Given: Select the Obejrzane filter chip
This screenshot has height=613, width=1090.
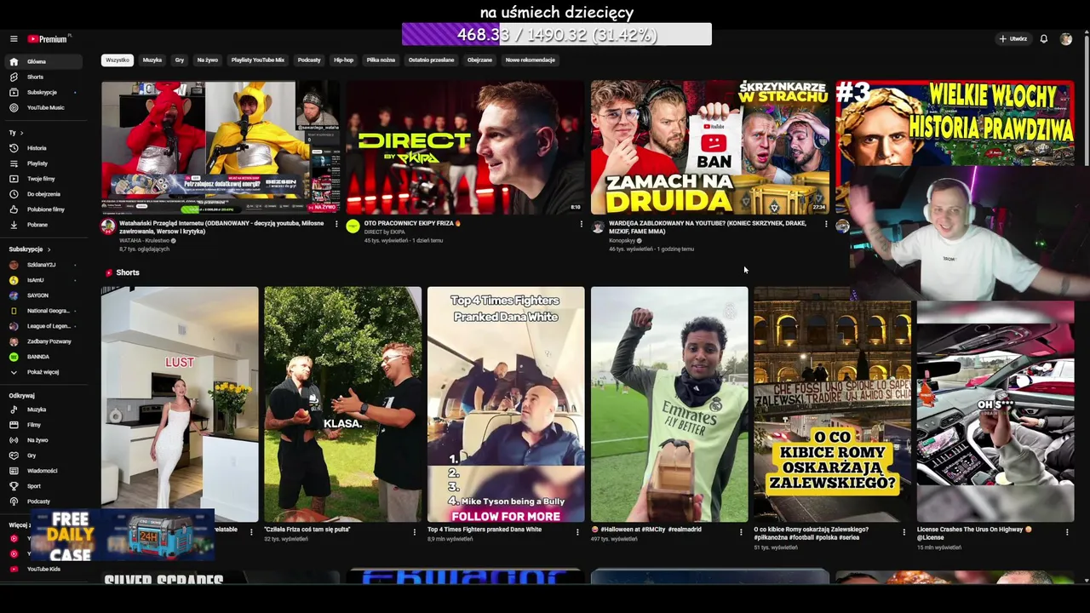Looking at the screenshot, I should (x=479, y=60).
